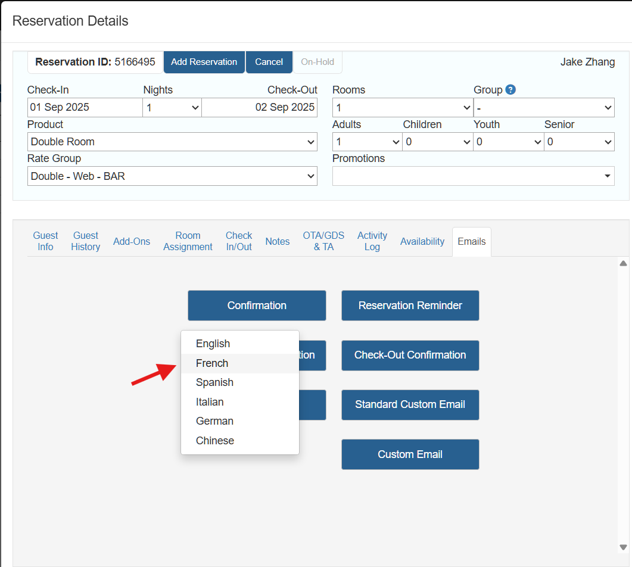Viewport: 632px width, 567px height.
Task: Open the Room Assignment tab
Action: click(x=188, y=241)
